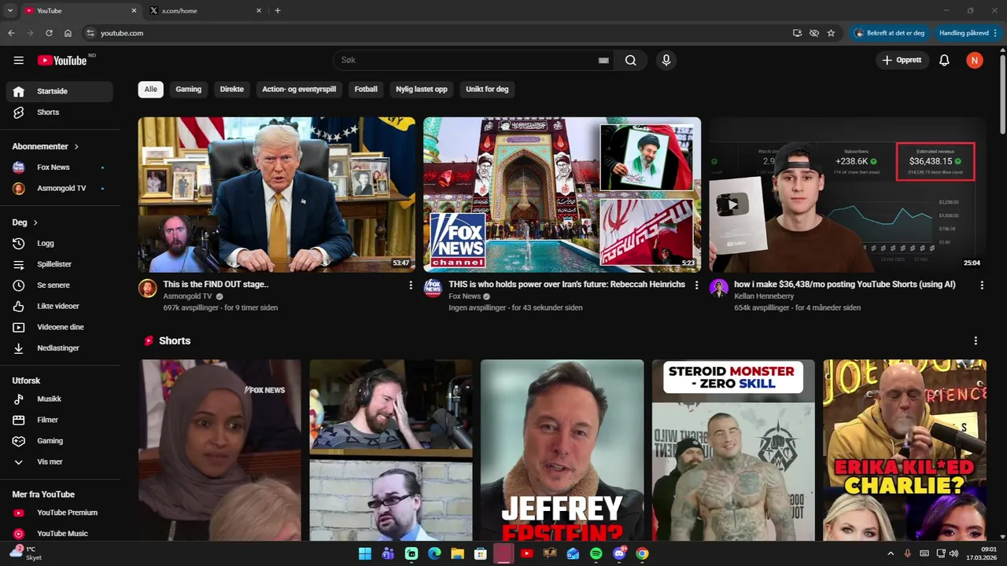The height and width of the screenshot is (566, 1007).
Task: Open the Logg history entry
Action: click(x=60, y=244)
